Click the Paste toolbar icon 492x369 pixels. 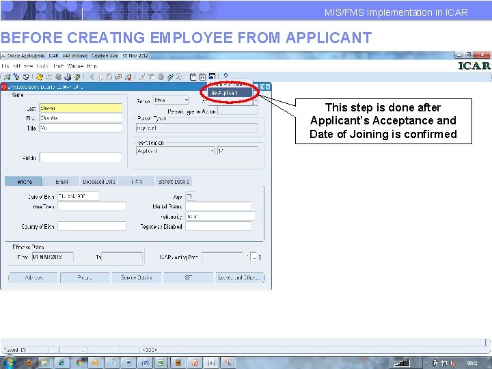pos(109,77)
